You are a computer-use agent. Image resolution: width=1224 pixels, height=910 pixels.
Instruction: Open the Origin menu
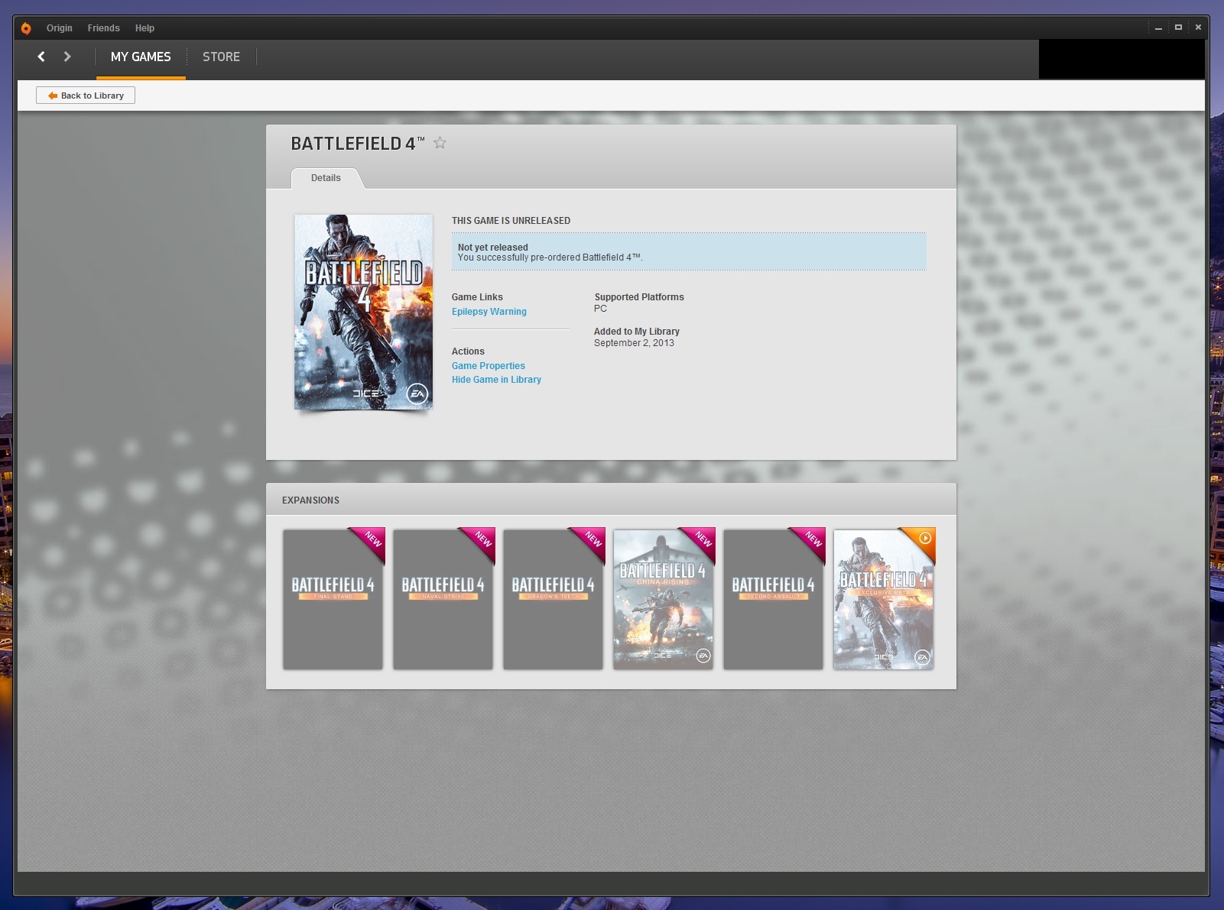click(x=60, y=28)
